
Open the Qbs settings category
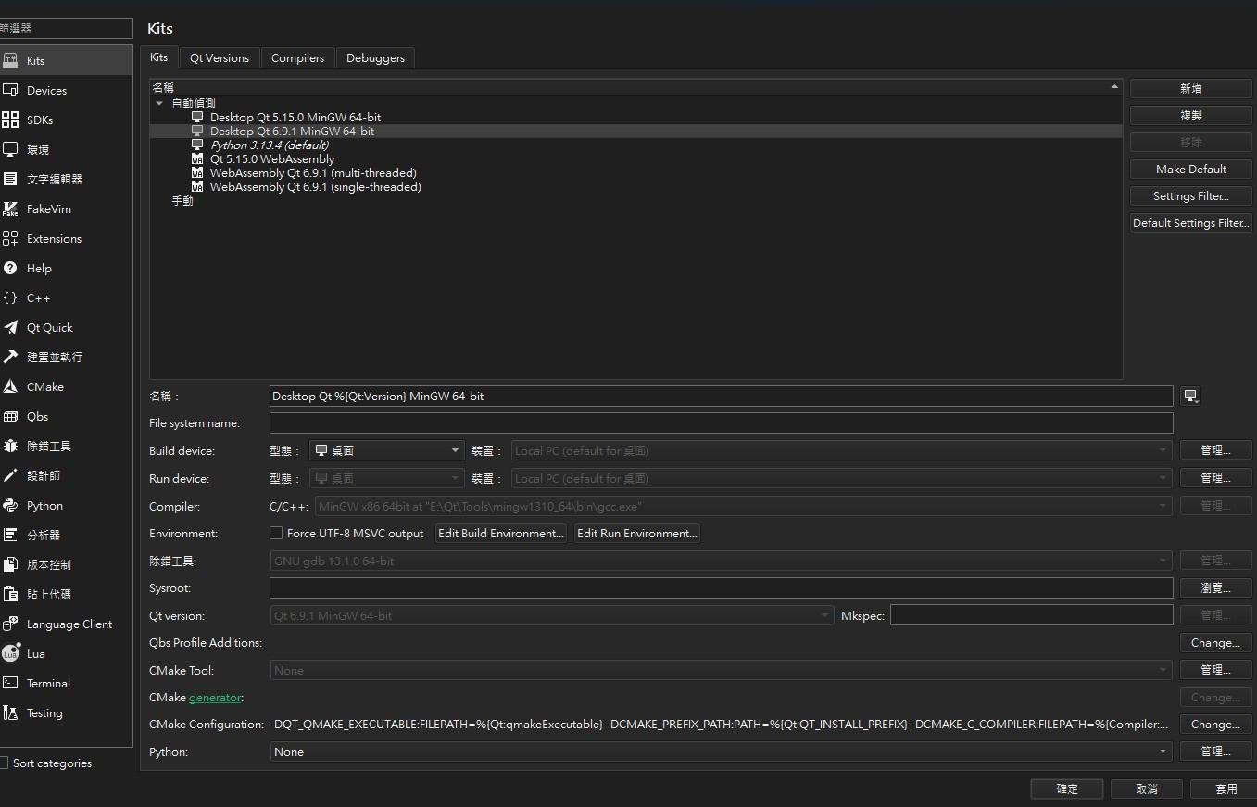coord(66,416)
